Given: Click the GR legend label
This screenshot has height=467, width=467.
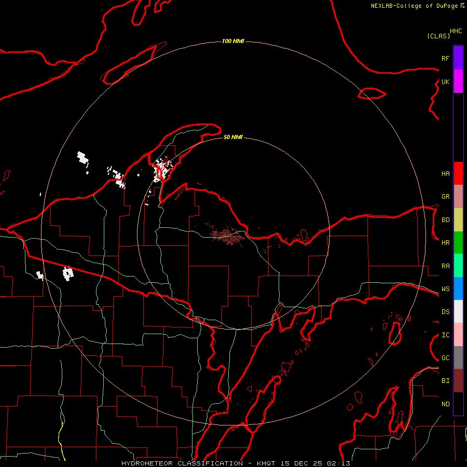Looking at the screenshot, I should click(x=445, y=197).
